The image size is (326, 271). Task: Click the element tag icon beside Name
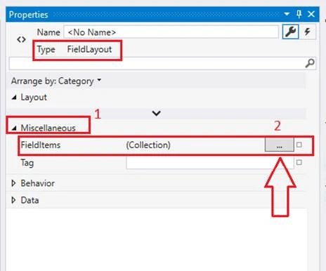tap(21, 39)
